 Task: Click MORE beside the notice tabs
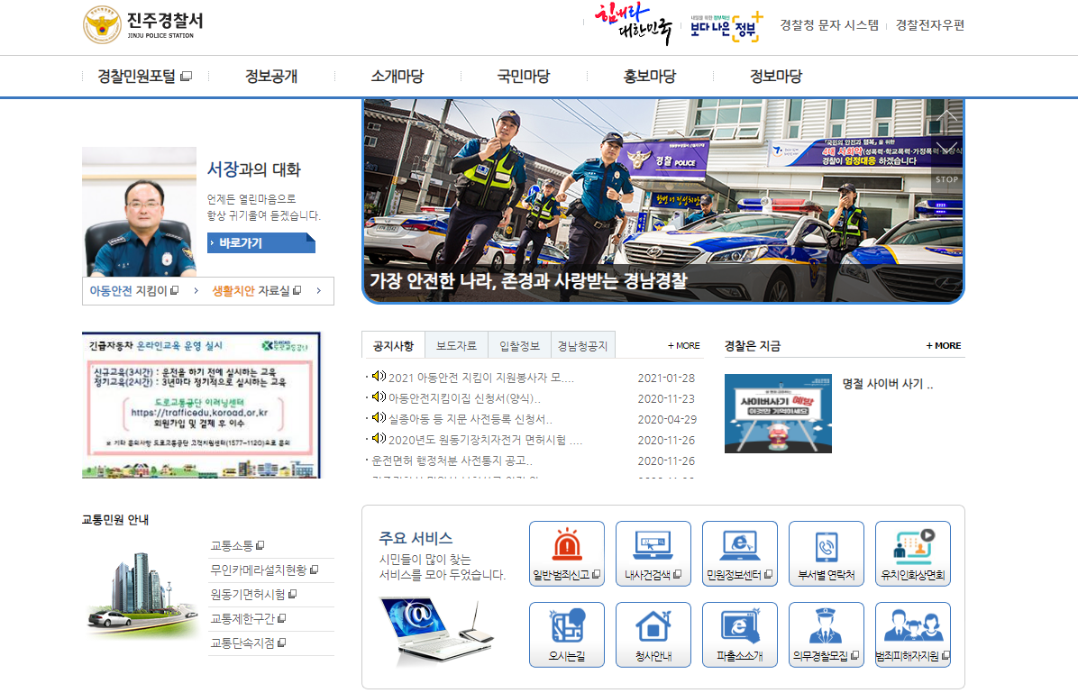point(684,346)
